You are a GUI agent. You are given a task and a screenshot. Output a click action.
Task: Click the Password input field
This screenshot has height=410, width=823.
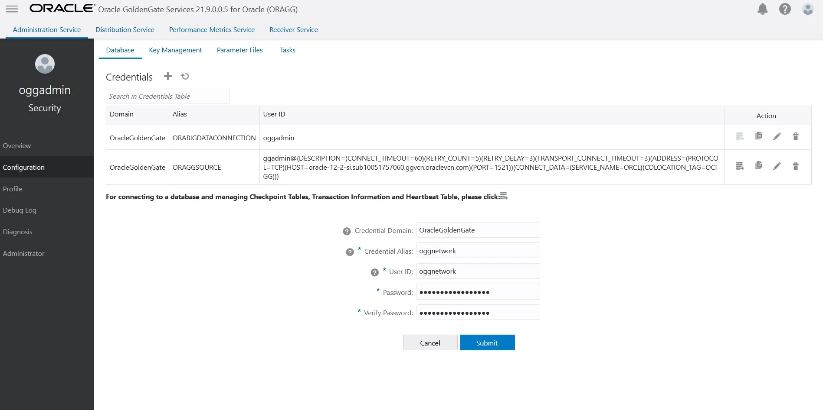(x=478, y=292)
